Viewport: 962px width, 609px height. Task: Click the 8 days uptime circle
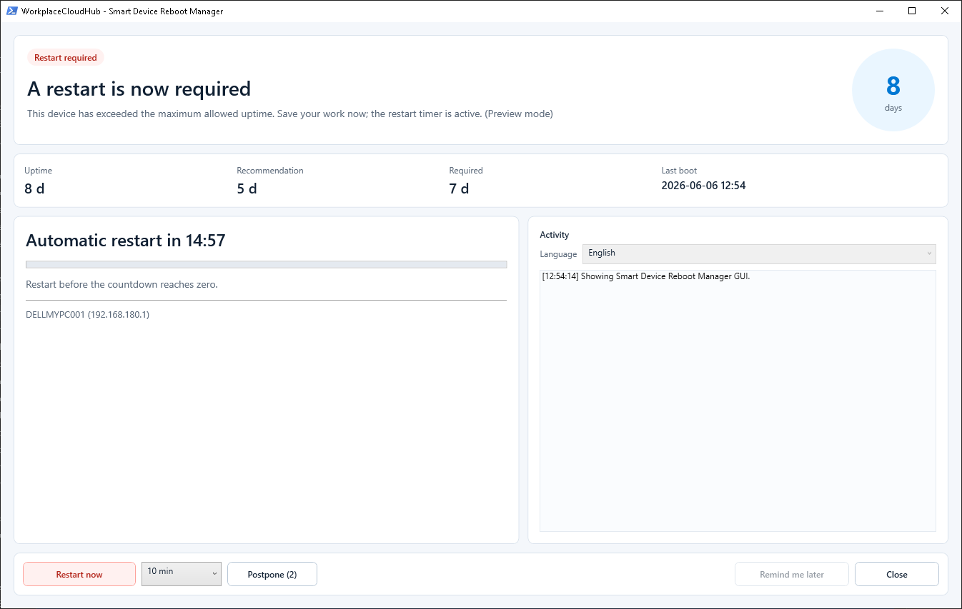(x=893, y=90)
